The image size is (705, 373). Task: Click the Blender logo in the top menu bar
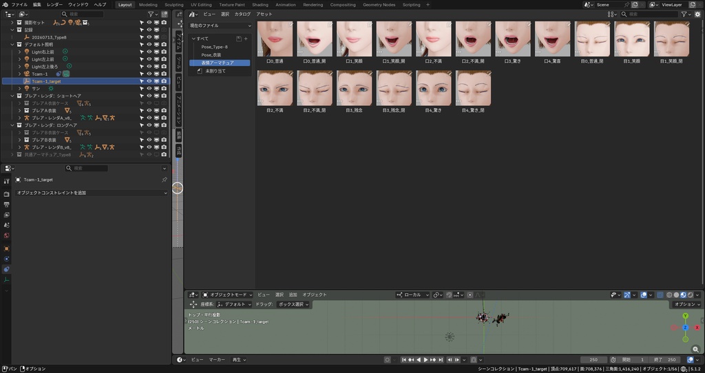click(x=6, y=5)
